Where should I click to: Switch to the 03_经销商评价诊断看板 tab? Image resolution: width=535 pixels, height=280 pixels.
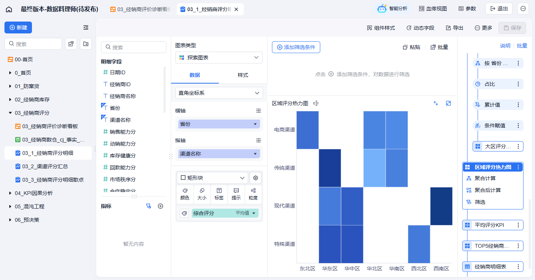coord(141,9)
